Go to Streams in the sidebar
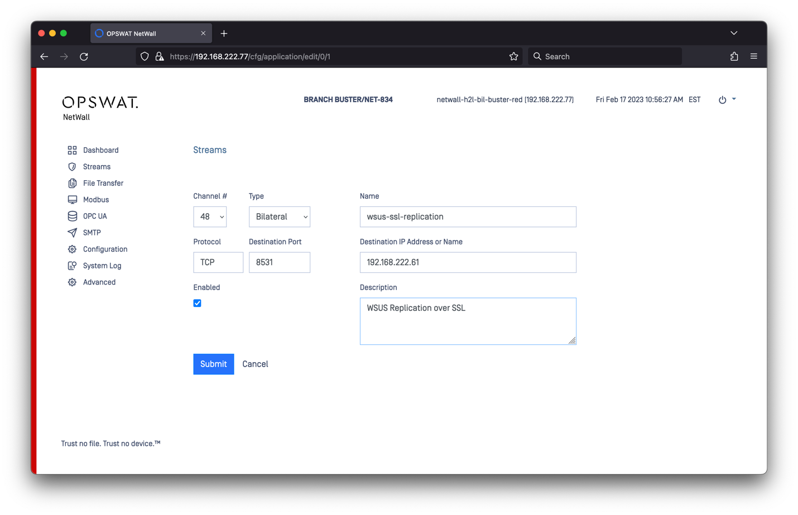The width and height of the screenshot is (798, 515). [x=97, y=167]
